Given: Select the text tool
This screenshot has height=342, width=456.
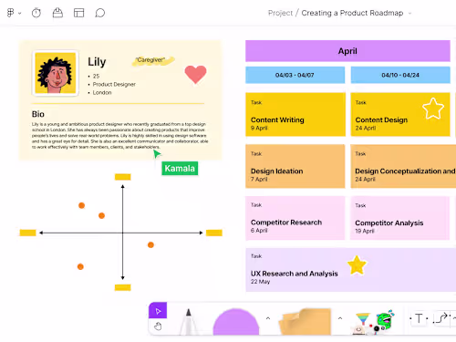Looking at the screenshot, I should tap(419, 318).
